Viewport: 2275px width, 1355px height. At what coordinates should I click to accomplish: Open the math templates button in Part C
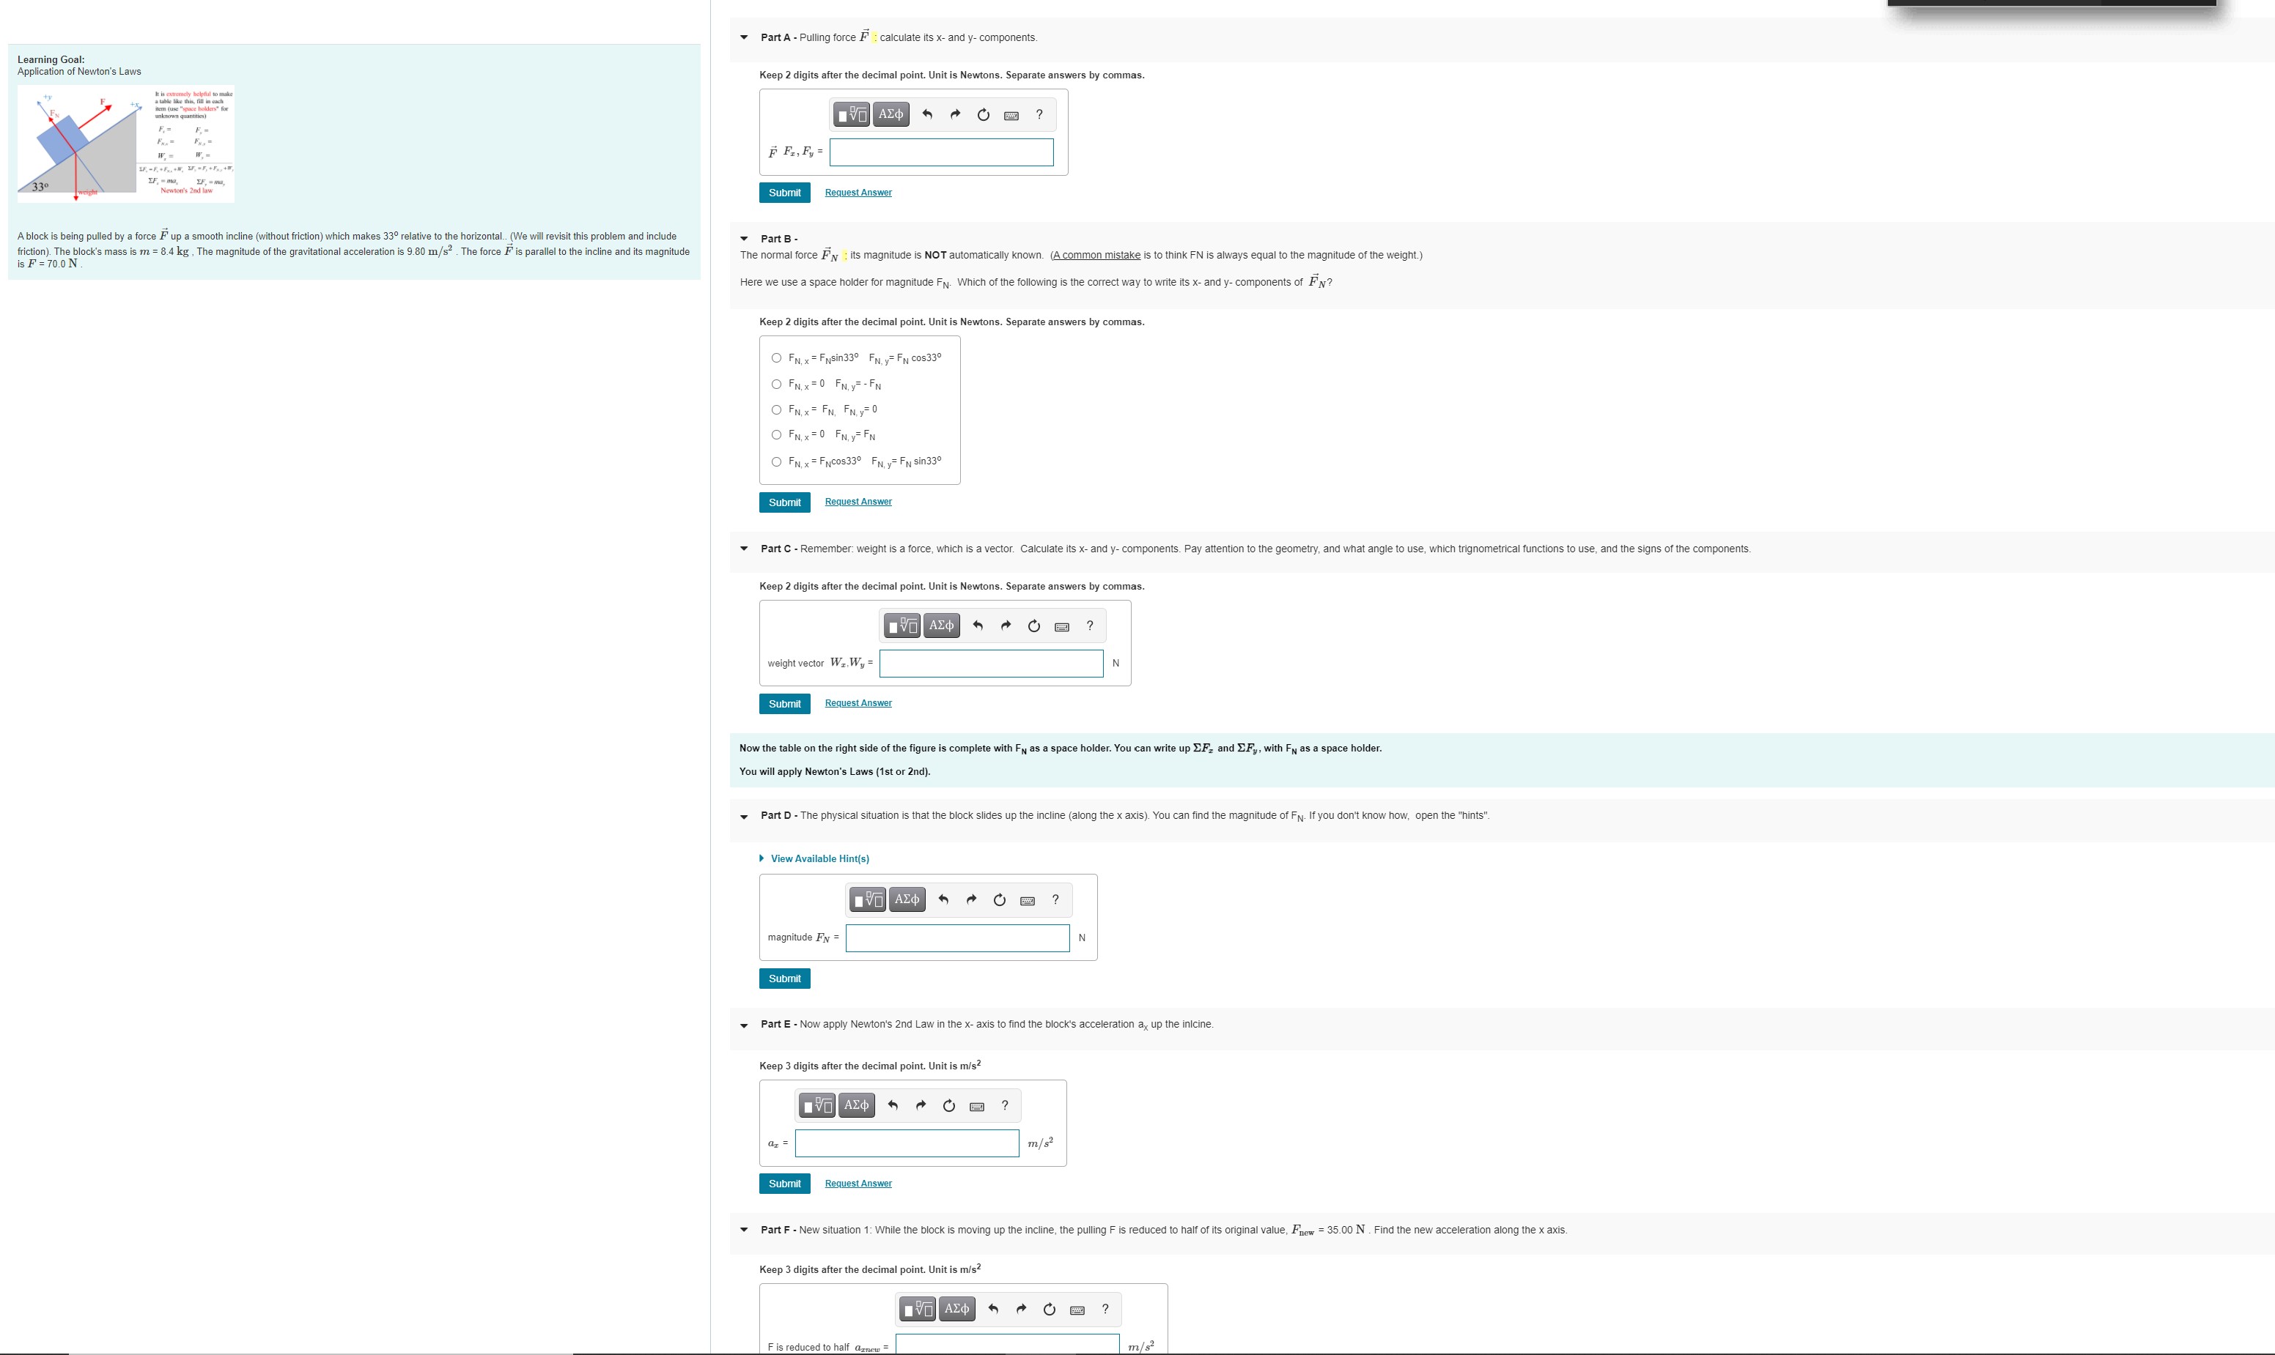click(901, 625)
